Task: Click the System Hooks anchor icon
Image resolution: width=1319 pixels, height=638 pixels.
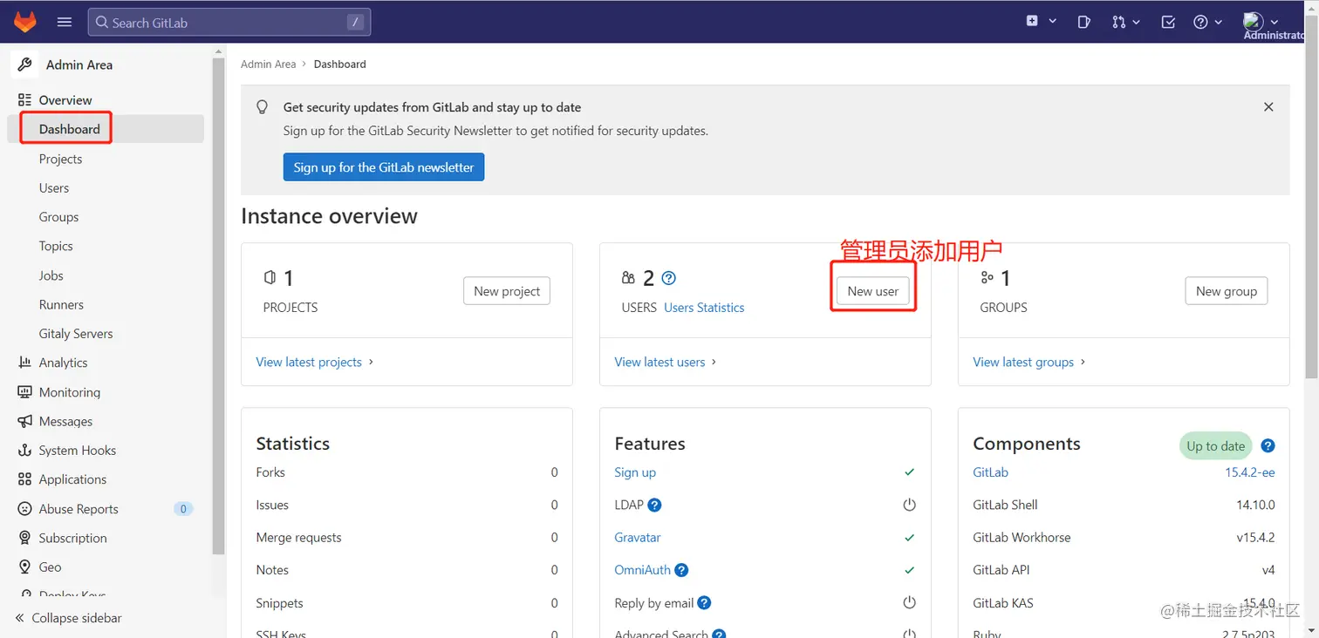Action: [24, 451]
